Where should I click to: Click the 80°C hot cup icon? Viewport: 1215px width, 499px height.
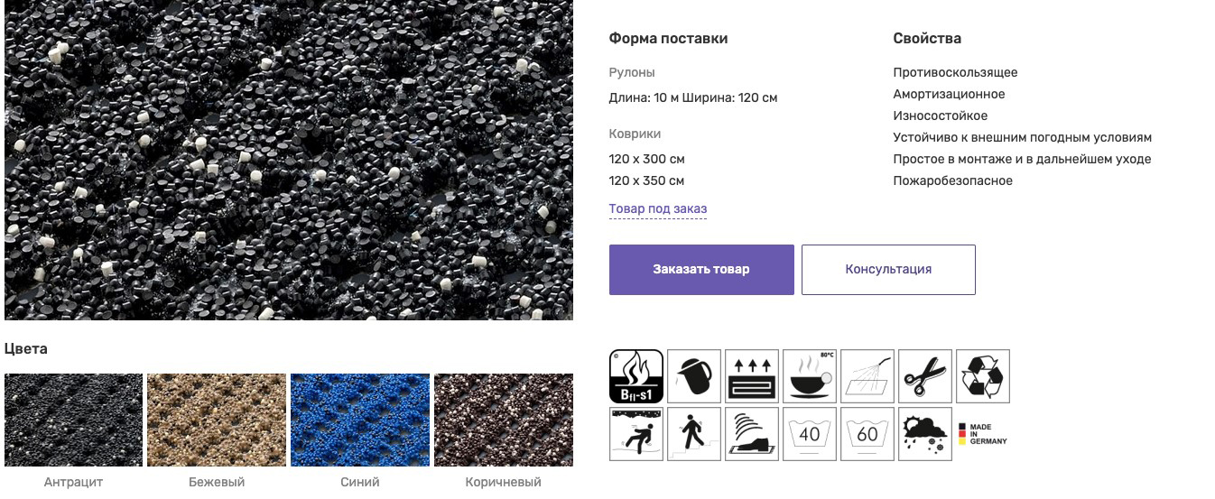pos(810,376)
